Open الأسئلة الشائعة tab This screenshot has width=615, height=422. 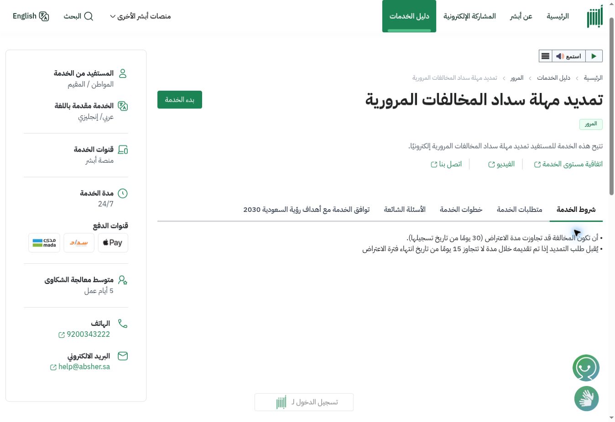coord(405,210)
